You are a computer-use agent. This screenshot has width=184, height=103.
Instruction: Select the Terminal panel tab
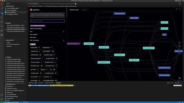click(x=58, y=83)
